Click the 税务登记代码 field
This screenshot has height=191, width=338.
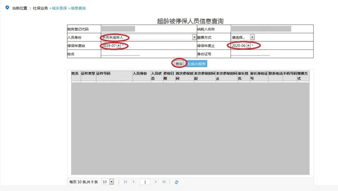(x=118, y=29)
